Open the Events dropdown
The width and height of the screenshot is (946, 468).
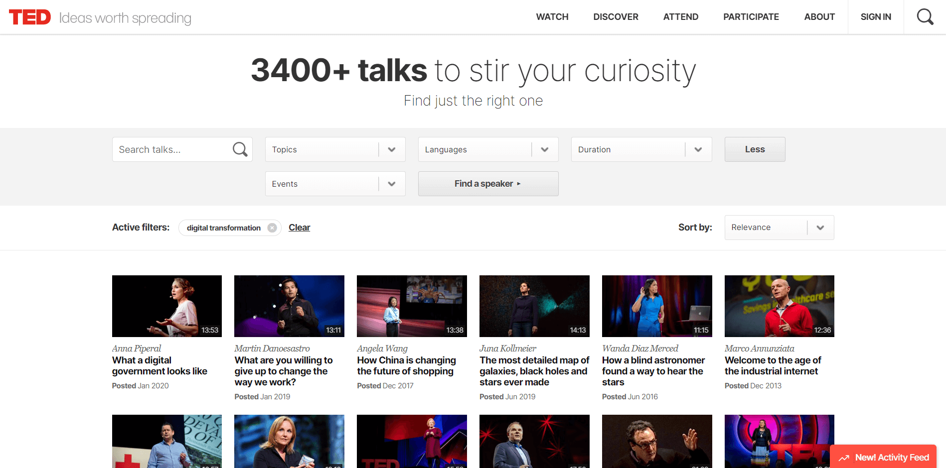click(x=392, y=184)
